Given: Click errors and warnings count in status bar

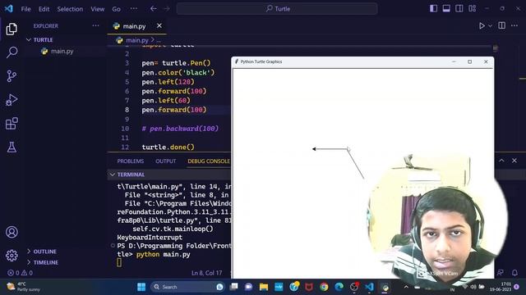Looking at the screenshot, I should click(x=20, y=273).
